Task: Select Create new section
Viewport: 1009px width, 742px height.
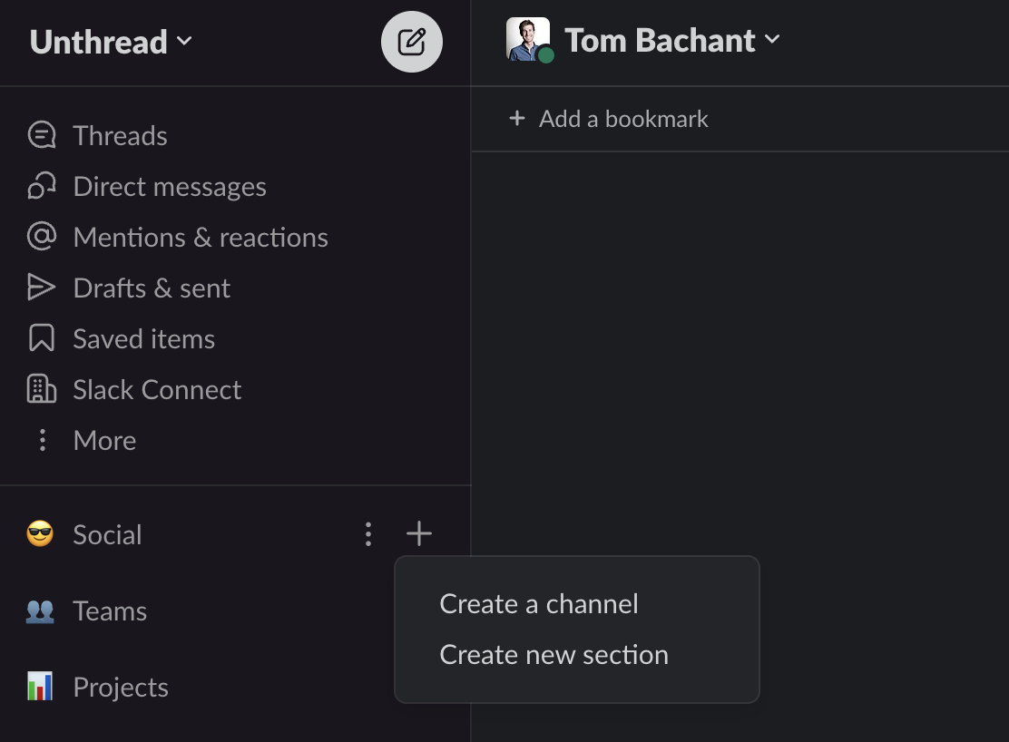Action: (553, 654)
